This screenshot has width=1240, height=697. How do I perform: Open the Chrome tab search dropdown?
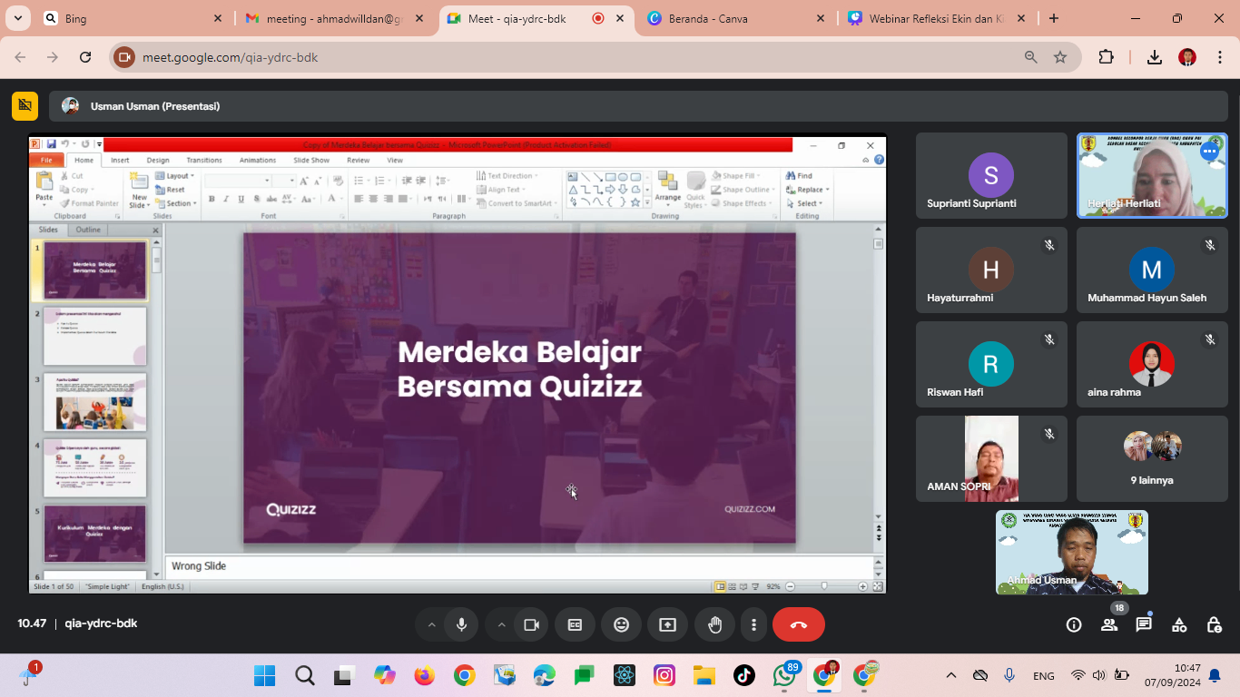tap(17, 18)
